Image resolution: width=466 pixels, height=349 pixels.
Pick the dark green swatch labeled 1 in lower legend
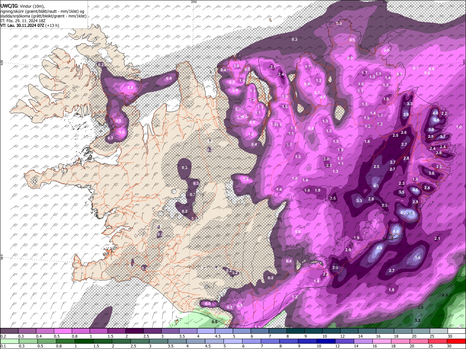click(x=84, y=341)
